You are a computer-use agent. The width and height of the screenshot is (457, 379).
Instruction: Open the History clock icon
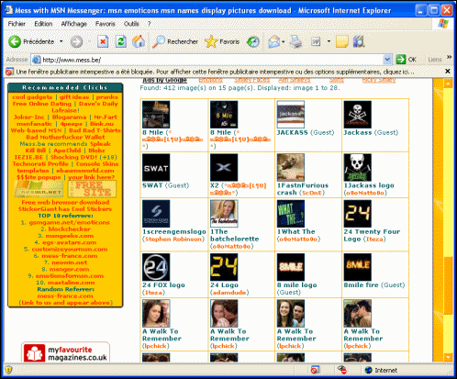(253, 41)
